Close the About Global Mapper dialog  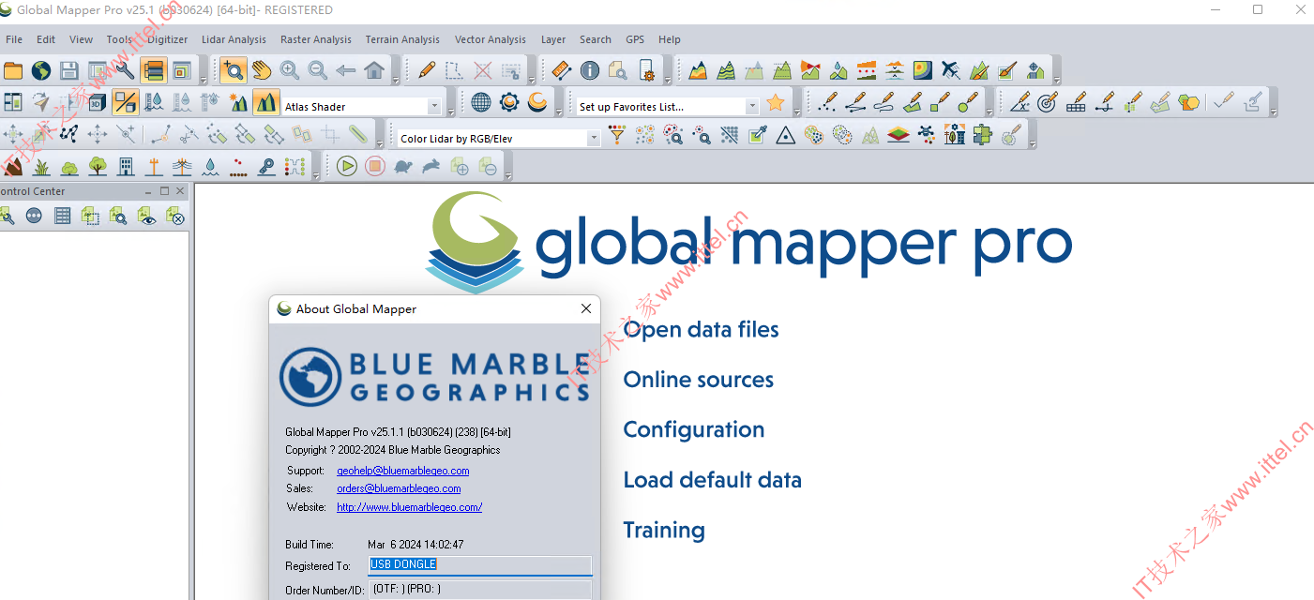586,308
